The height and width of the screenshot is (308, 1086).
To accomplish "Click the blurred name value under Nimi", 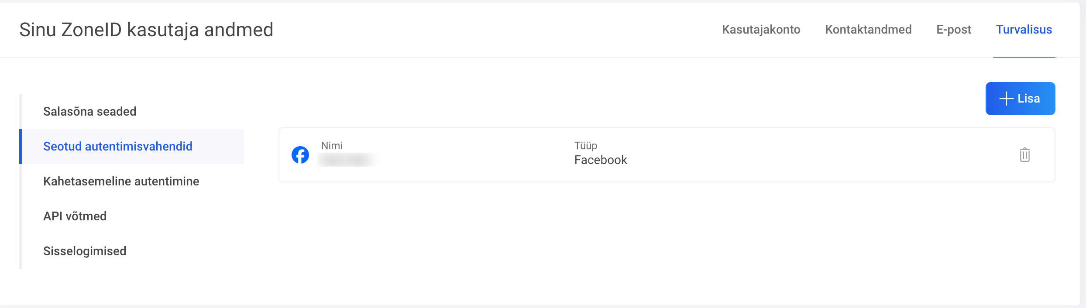I will coord(347,160).
